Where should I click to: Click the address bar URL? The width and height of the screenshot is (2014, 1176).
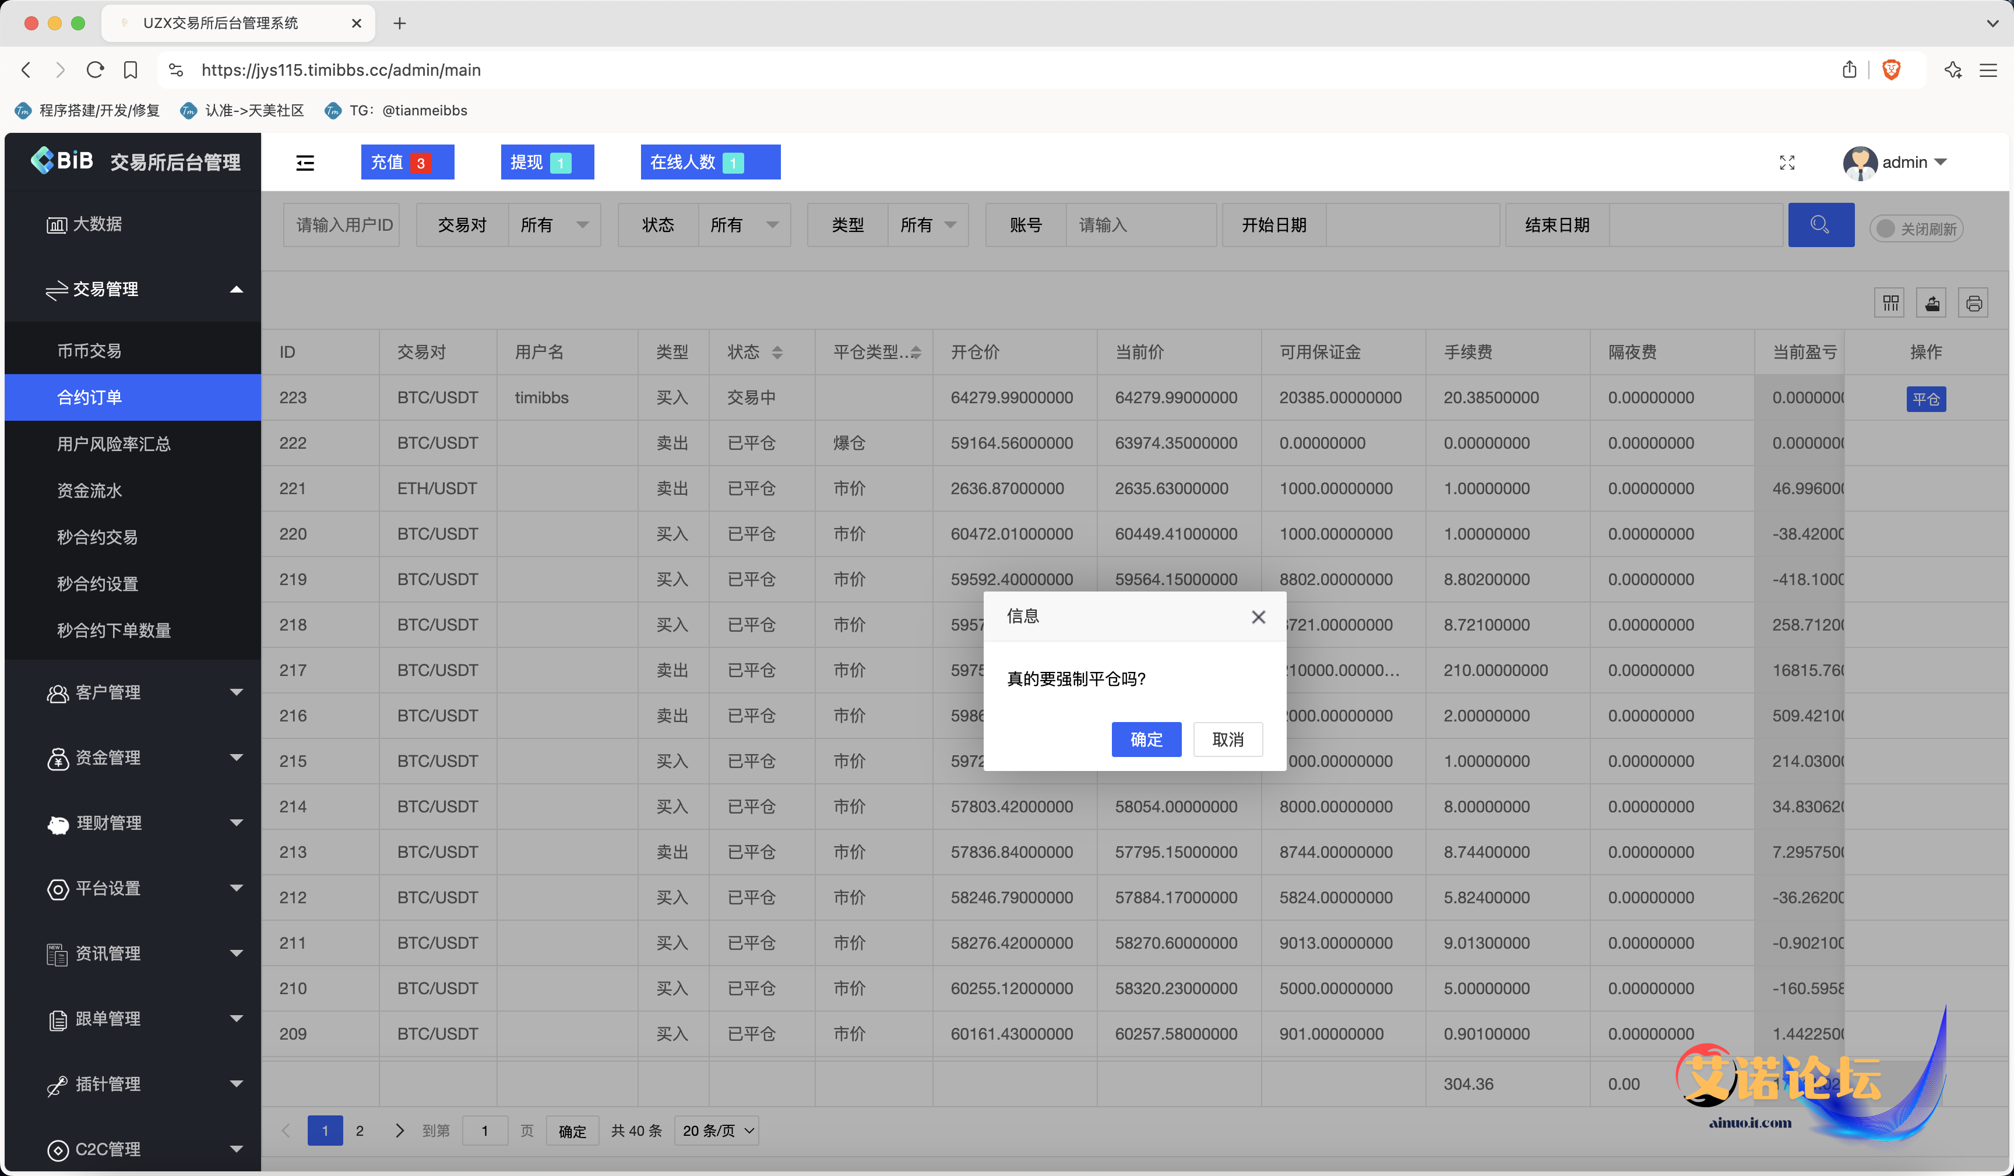pyautogui.click(x=341, y=69)
